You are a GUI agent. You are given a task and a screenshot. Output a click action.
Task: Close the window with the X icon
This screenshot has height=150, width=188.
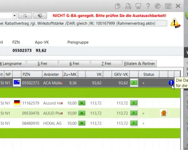pyautogui.click(x=178, y=6)
